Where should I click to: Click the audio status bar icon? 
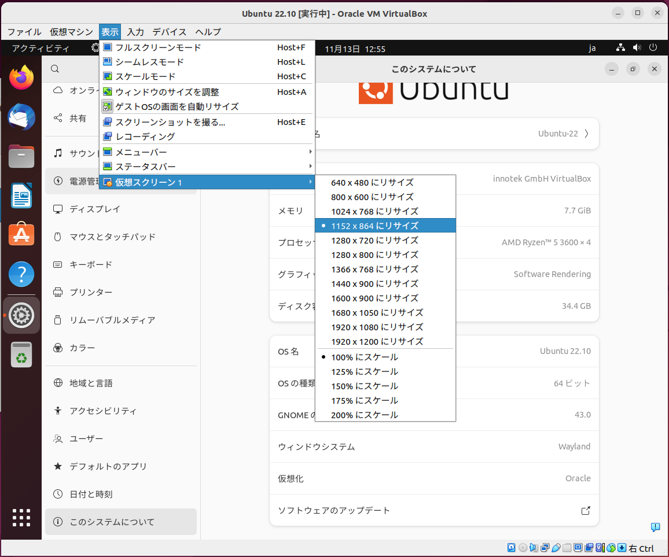tap(534, 548)
